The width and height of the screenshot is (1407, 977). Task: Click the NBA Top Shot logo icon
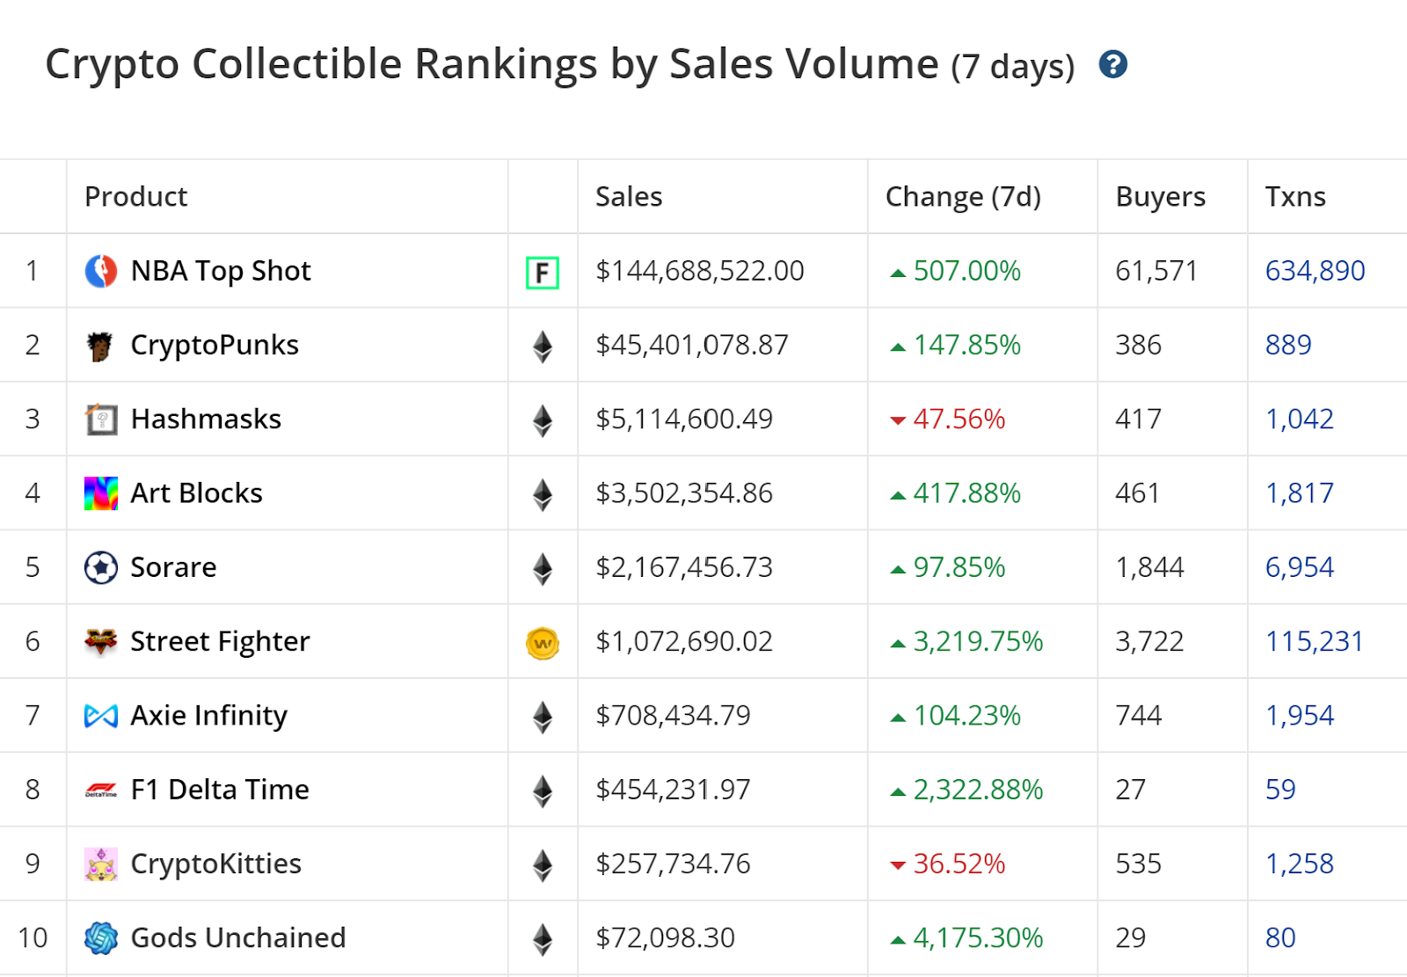tap(101, 271)
